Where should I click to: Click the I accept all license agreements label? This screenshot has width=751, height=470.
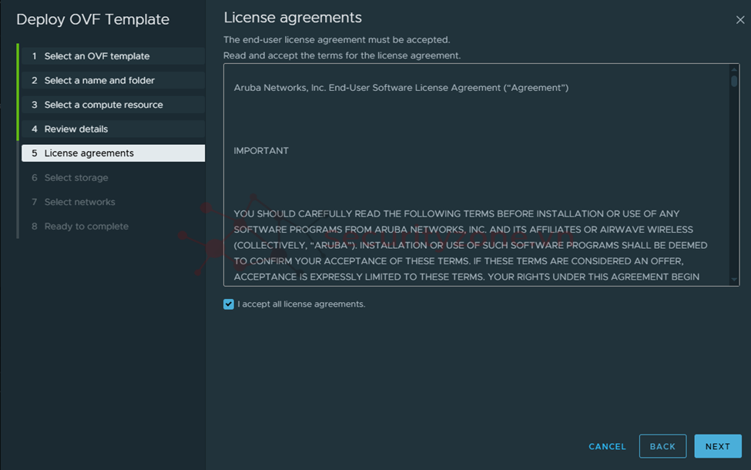(301, 304)
